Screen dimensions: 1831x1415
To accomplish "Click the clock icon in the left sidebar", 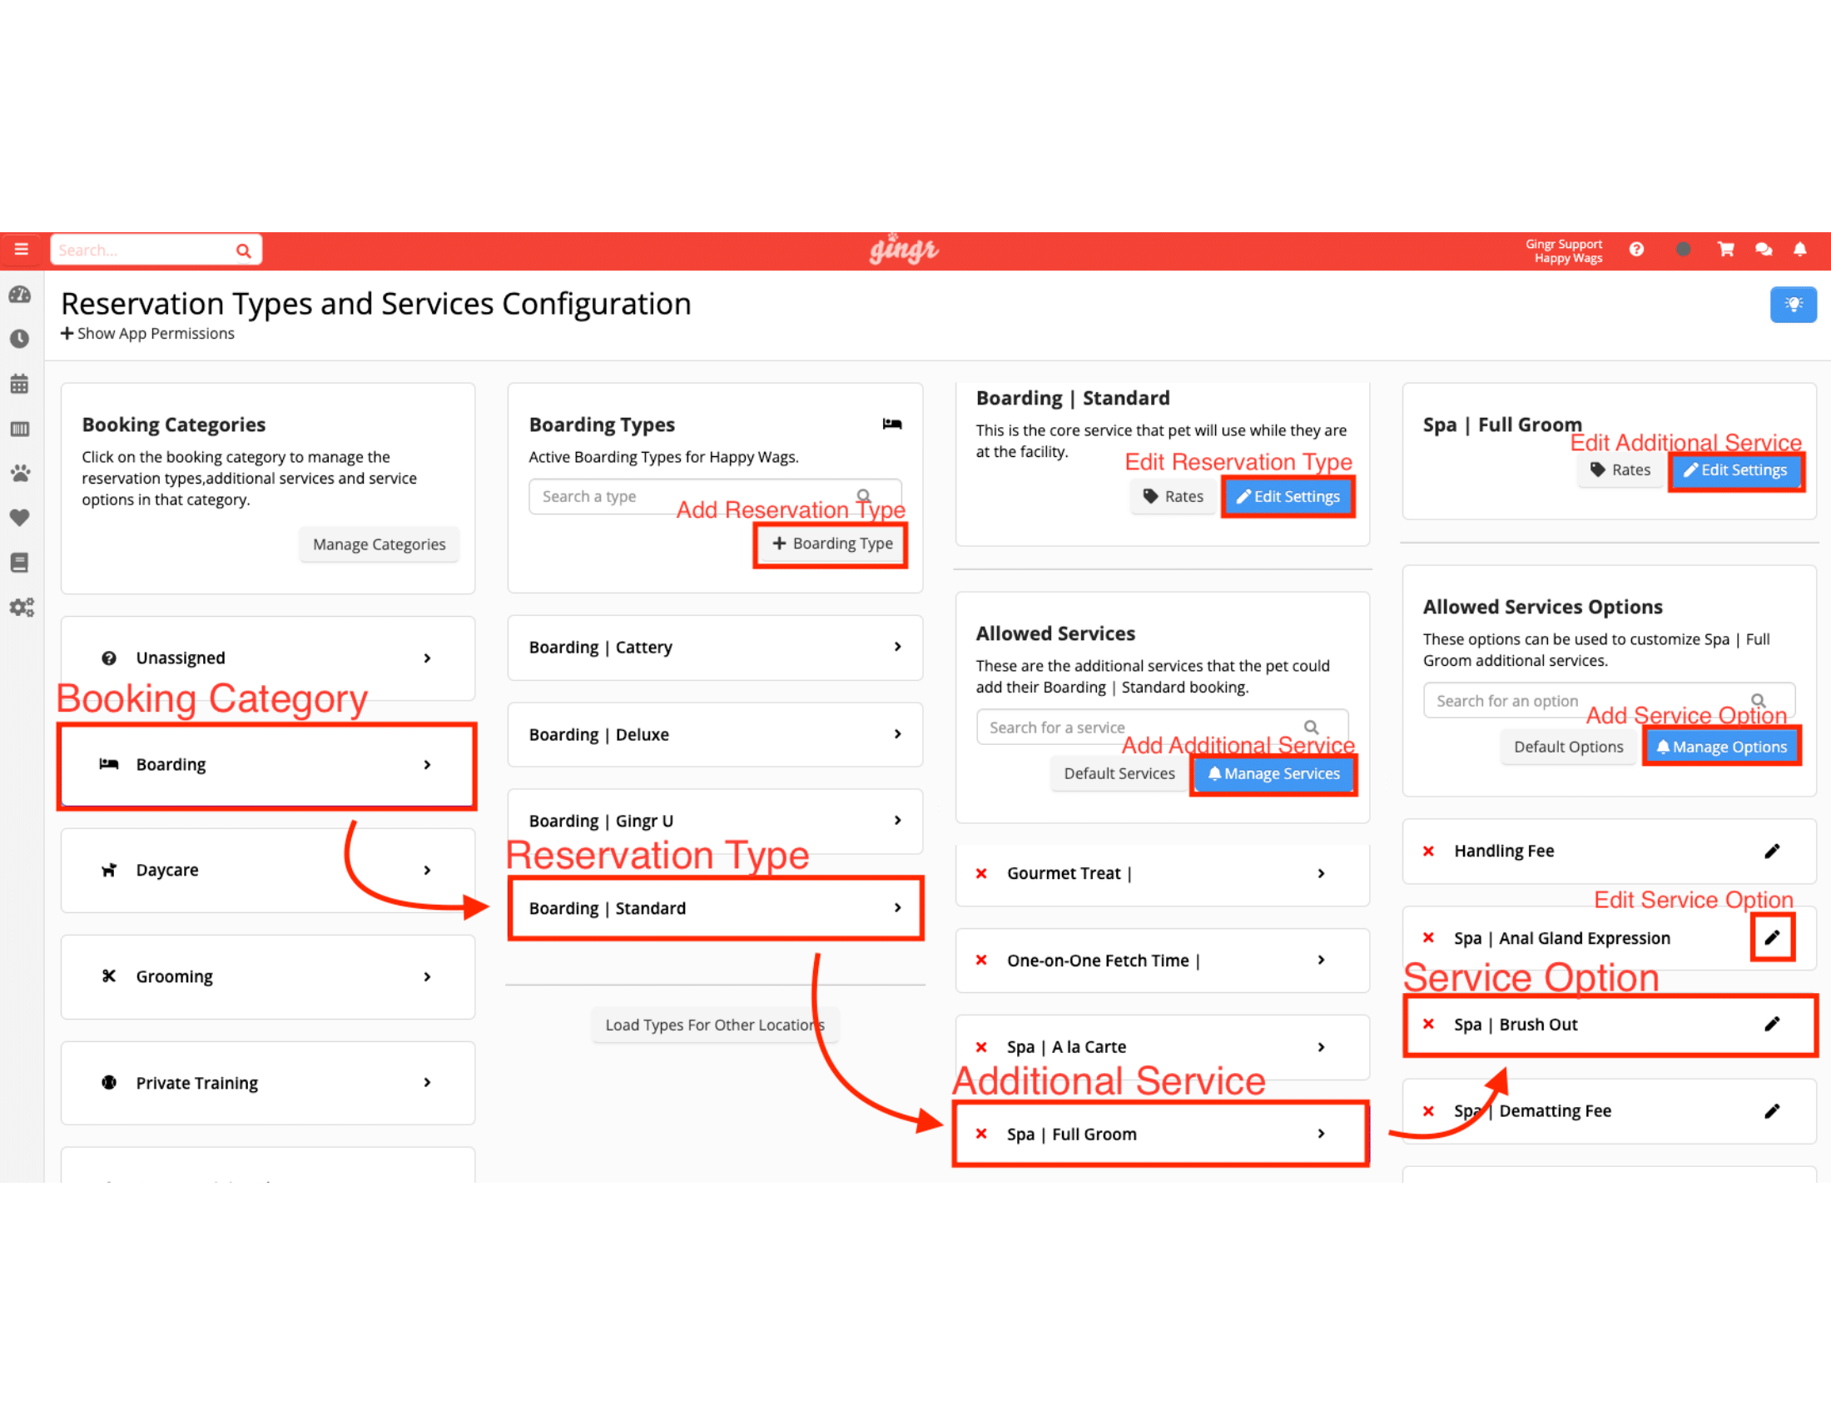I will [21, 339].
